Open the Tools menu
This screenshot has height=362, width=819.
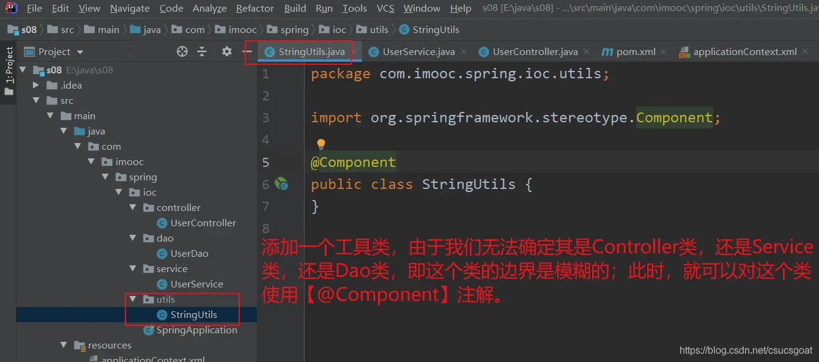click(355, 9)
